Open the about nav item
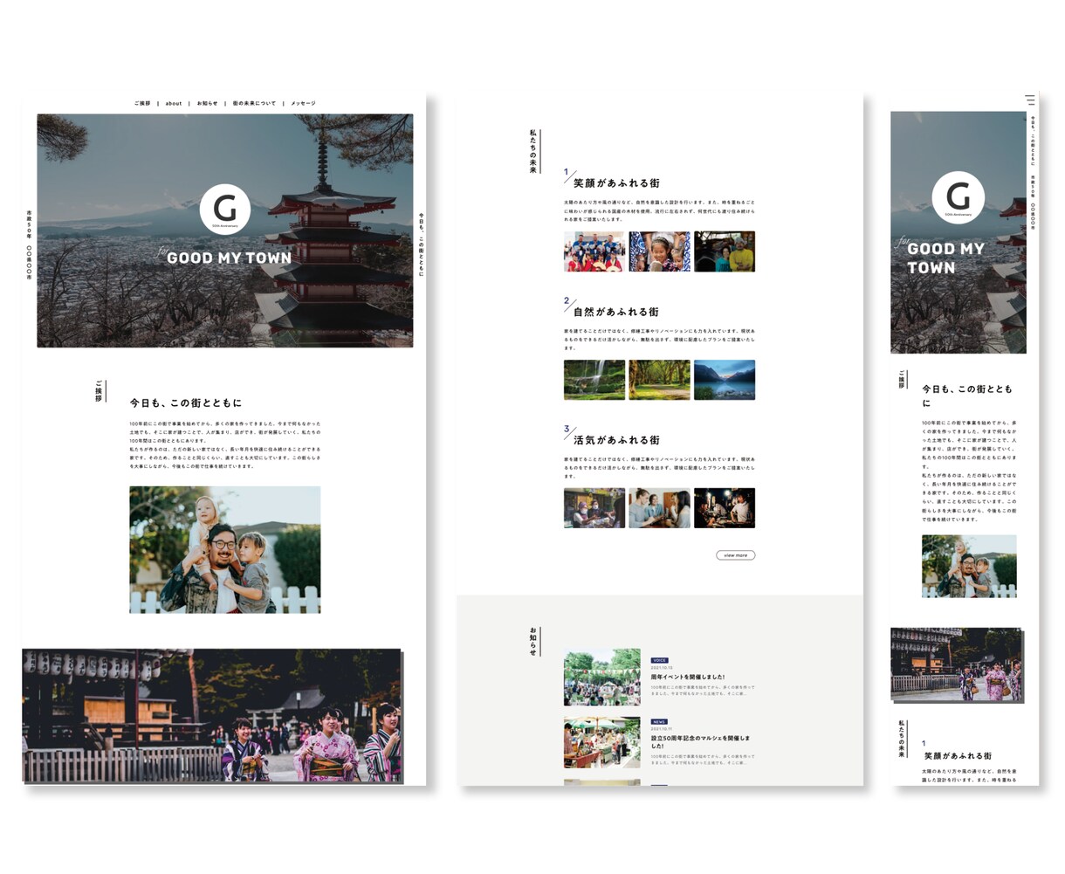The image size is (1065, 874). click(174, 103)
